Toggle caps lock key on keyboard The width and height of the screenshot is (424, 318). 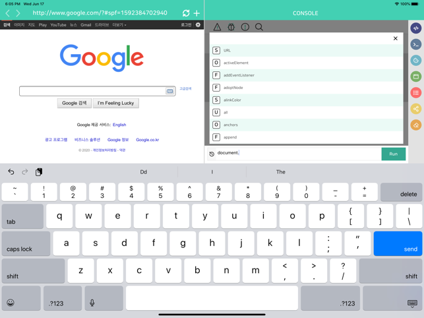click(x=26, y=243)
